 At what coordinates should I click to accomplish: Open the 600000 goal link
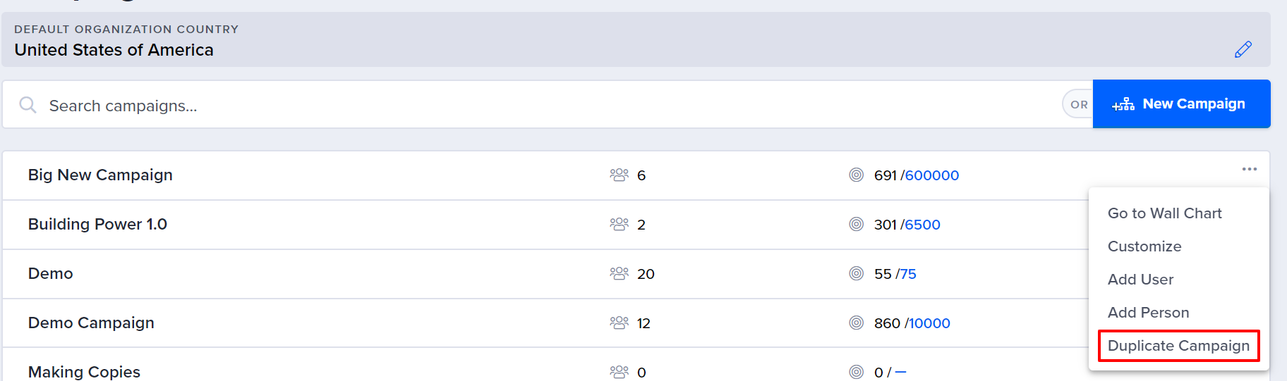pyautogui.click(x=932, y=175)
